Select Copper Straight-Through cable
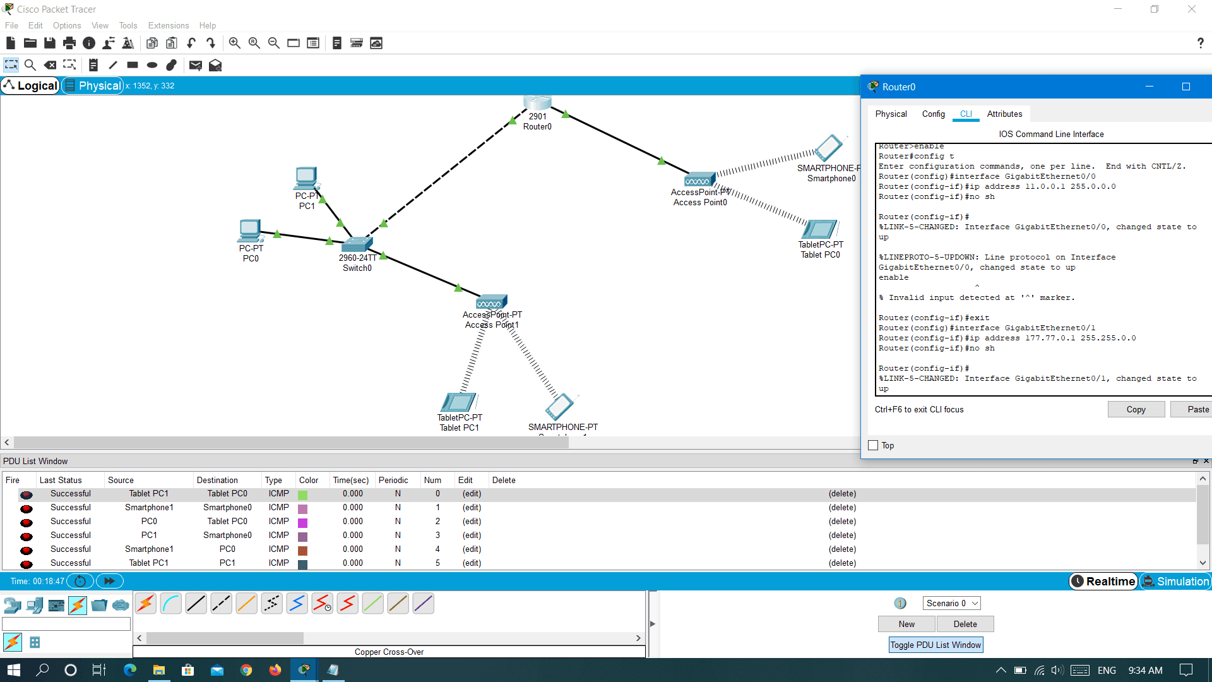Viewport: 1212px width, 682px height. [x=196, y=604]
